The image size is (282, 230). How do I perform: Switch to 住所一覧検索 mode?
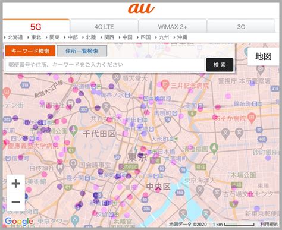(x=82, y=51)
